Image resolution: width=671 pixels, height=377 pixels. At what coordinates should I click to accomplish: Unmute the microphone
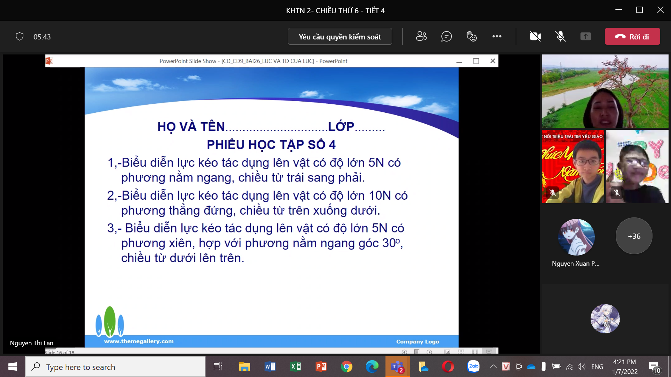[x=561, y=36]
